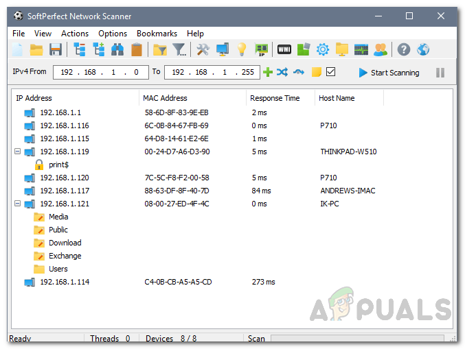Open file using yellow folder icon
Image resolution: width=465 pixels, height=349 pixels.
36,49
